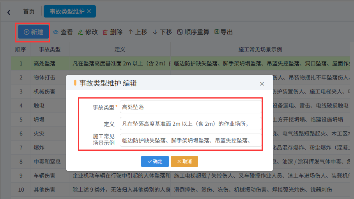
Task: Click the 事故类型 column header
Action: point(50,49)
